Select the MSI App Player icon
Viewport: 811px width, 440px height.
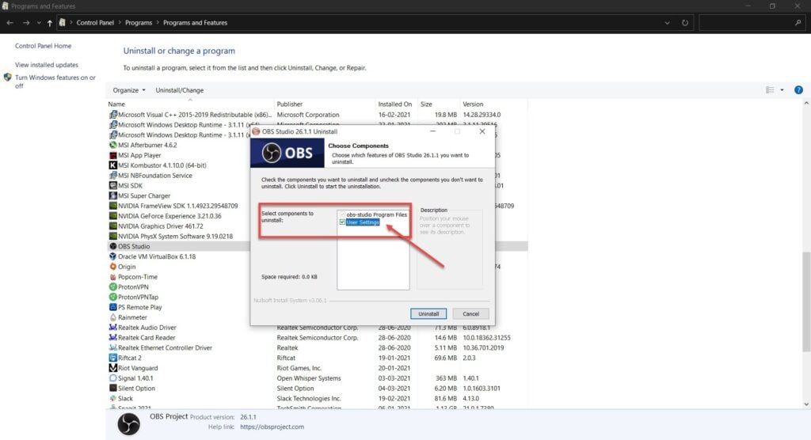click(x=112, y=155)
